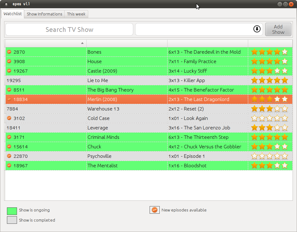The width and height of the screenshot is (297, 232).
Task: Click the new-episode icon beside 19267
Action: (9, 71)
